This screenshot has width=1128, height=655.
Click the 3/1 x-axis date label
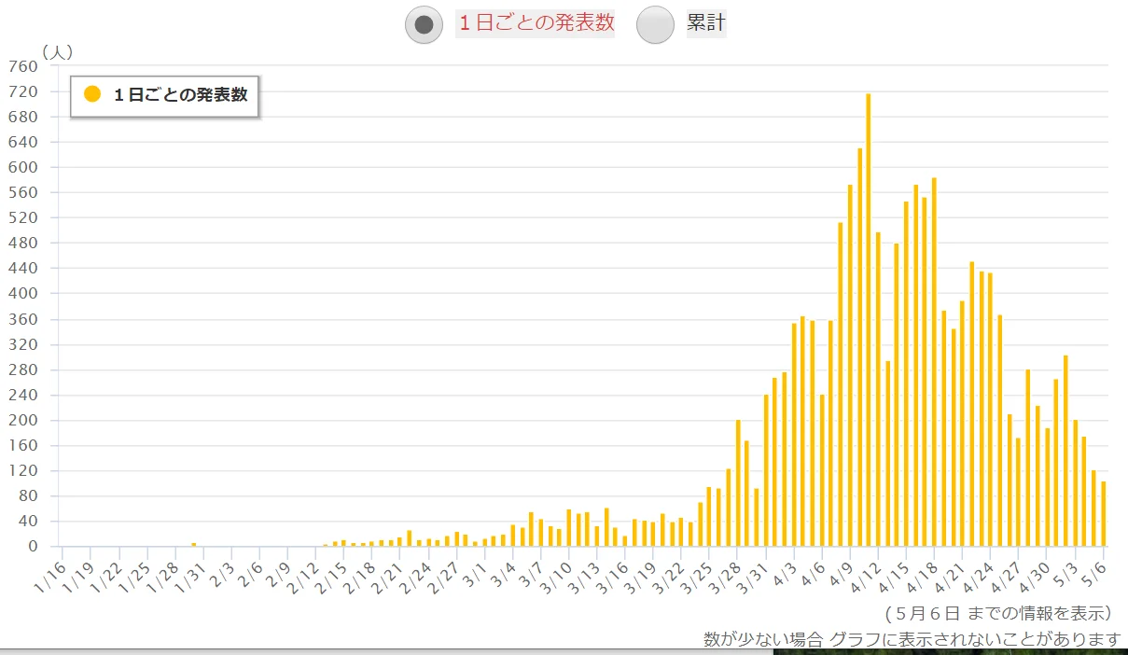474,567
